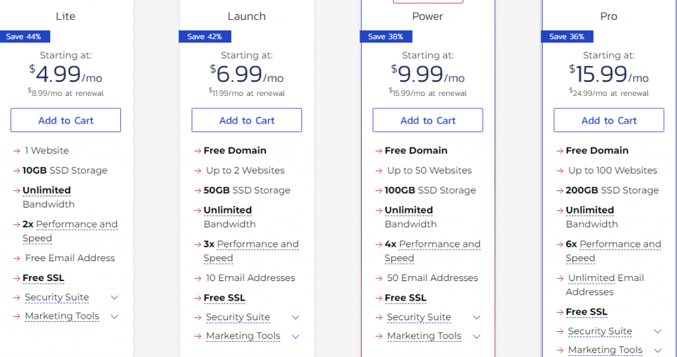Click Unlimited Bandwidth link in Lite plan
This screenshot has height=357, width=677.
click(46, 190)
